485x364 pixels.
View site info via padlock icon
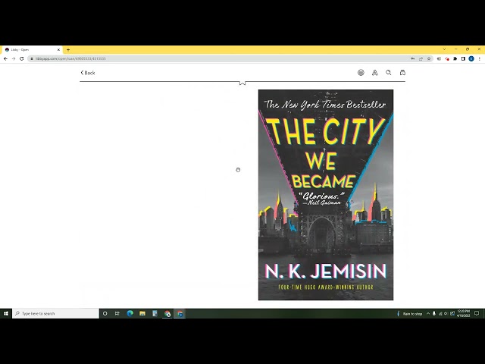tap(32, 58)
